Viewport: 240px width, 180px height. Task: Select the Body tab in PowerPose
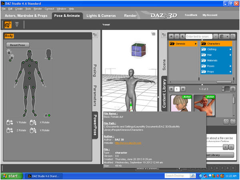click(9, 36)
